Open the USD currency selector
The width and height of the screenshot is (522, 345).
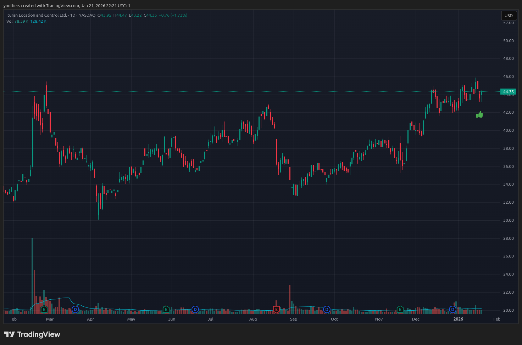pyautogui.click(x=509, y=16)
